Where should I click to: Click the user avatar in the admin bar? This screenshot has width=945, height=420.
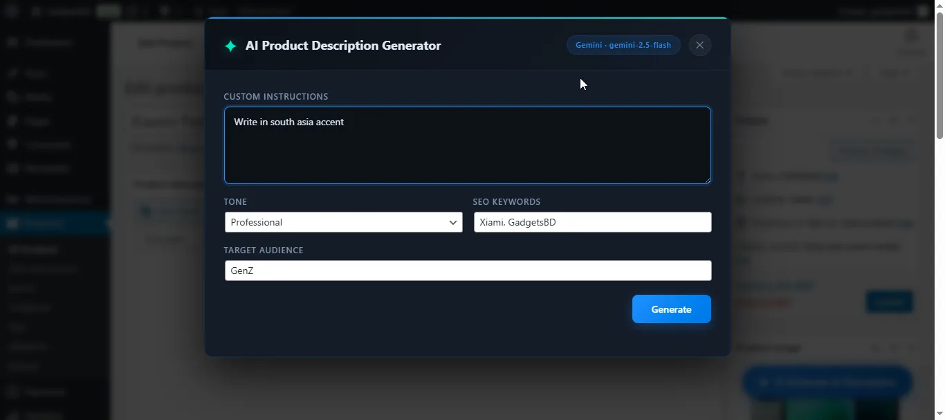point(921,11)
